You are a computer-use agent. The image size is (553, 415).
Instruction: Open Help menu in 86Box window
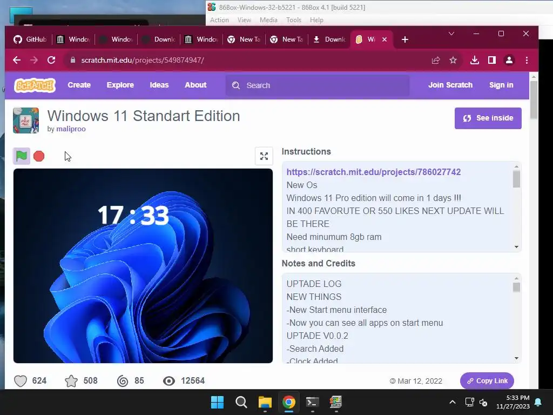point(316,20)
